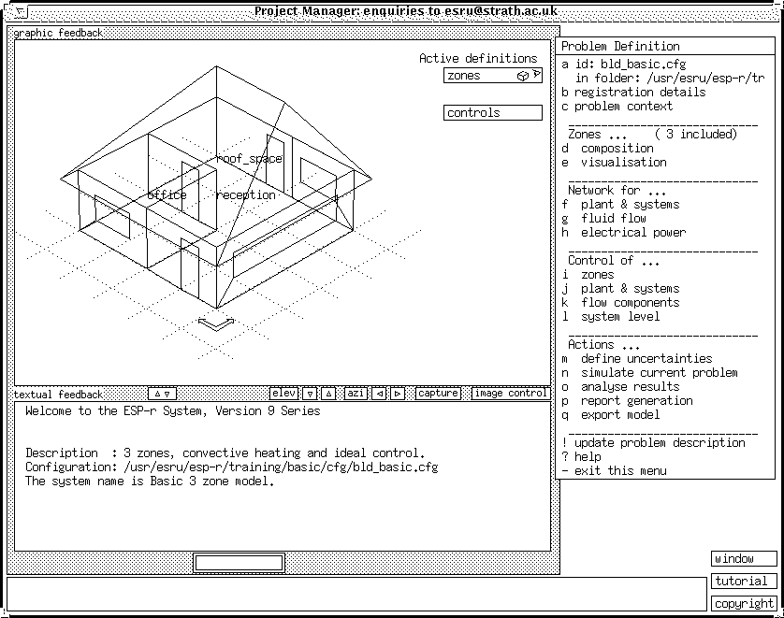The image size is (784, 618).
Task: Click the elevation increase up-arrow
Action: click(x=328, y=394)
